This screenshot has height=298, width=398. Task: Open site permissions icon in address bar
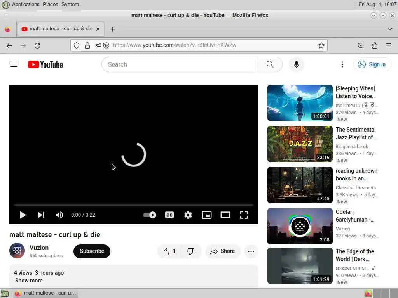tap(98, 45)
